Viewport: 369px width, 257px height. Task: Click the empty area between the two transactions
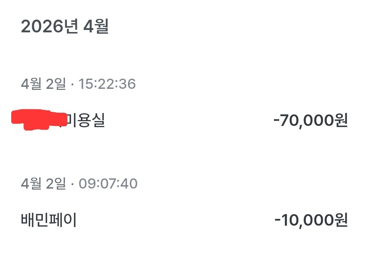[184, 153]
